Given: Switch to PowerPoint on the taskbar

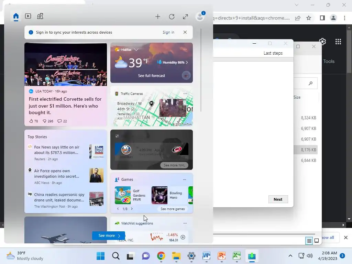Looking at the screenshot, I should 221,256.
